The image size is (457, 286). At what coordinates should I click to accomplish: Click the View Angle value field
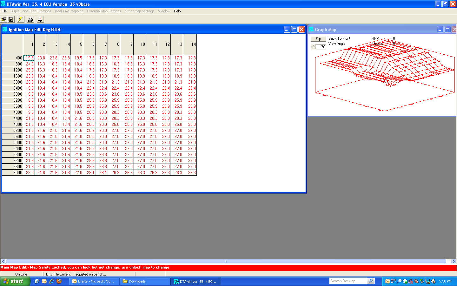(321, 47)
